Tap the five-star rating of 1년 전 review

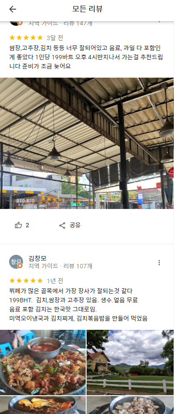coord(26,281)
